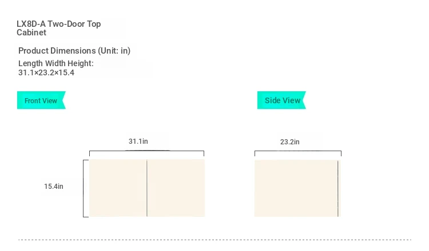Click the 31.1in width measurement label

[x=138, y=141]
